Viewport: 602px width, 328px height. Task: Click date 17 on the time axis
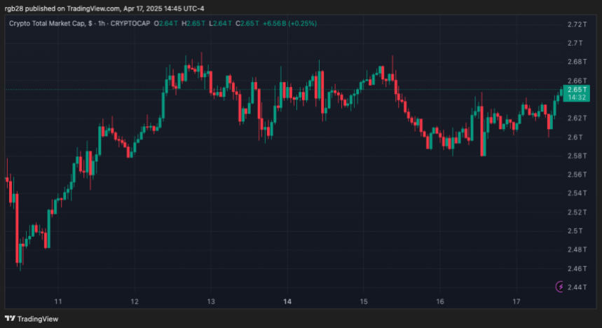(516, 301)
